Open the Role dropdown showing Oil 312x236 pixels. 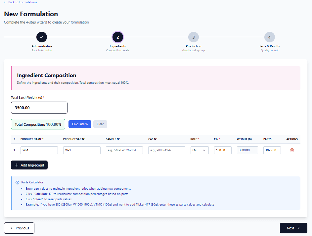point(200,150)
